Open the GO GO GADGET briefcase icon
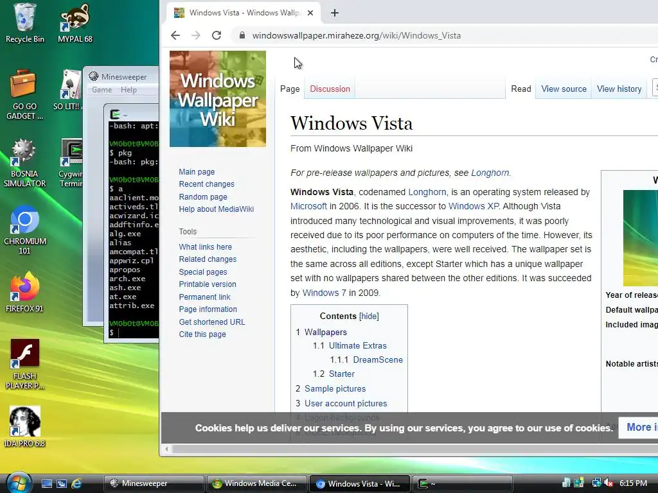The width and height of the screenshot is (658, 493). click(x=24, y=95)
